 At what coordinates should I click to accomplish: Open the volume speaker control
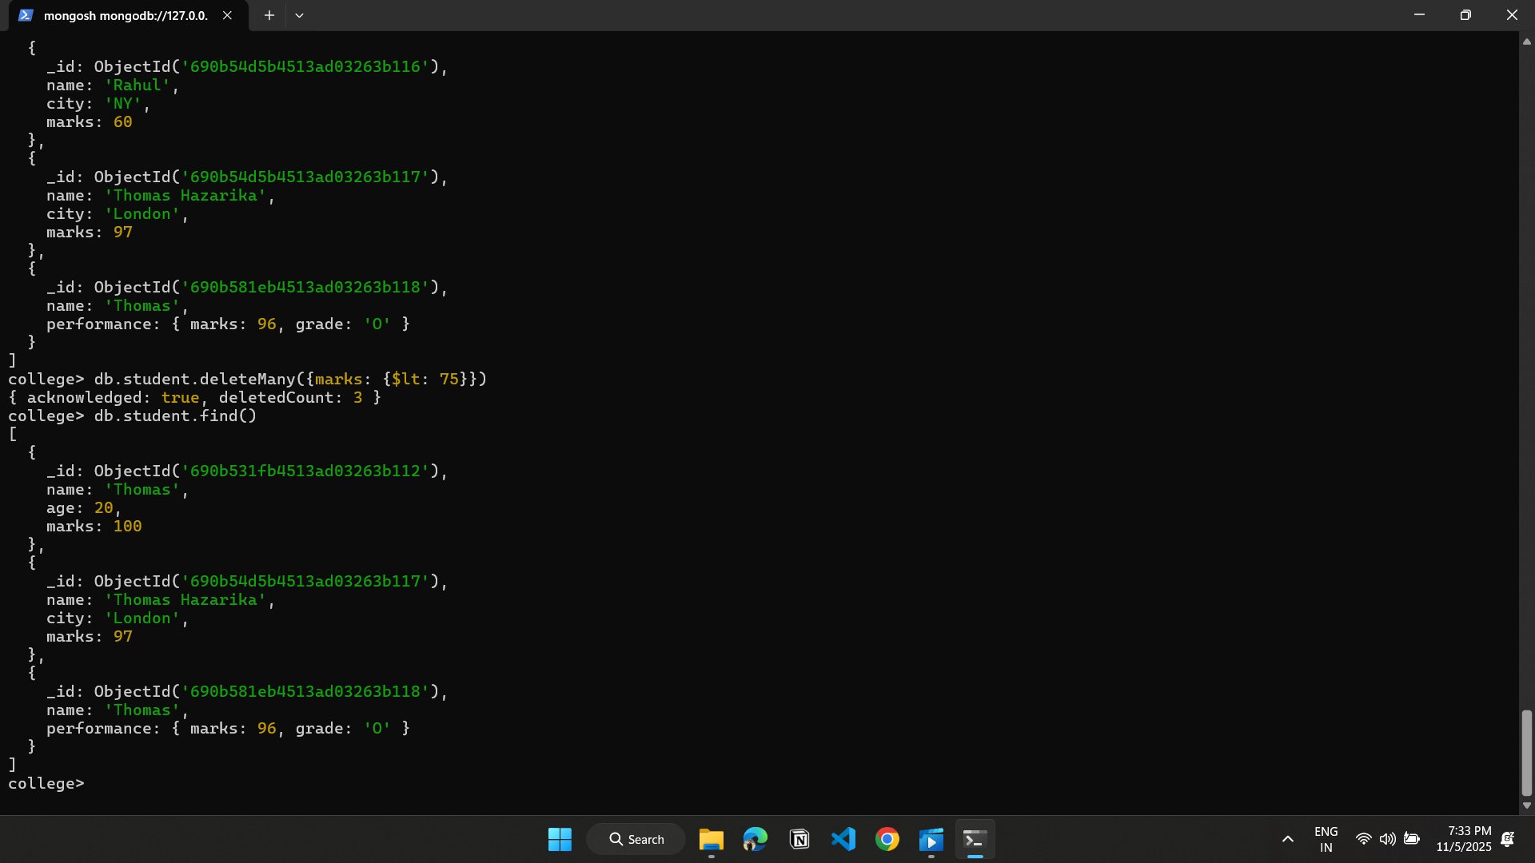(x=1387, y=839)
